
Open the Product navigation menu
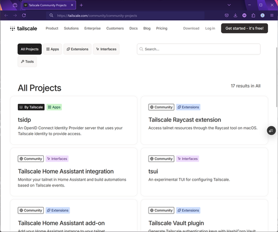(x=52, y=28)
